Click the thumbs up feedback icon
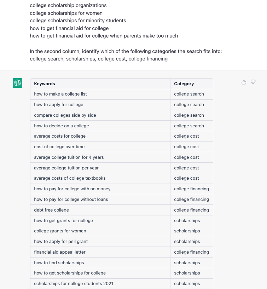 tap(244, 82)
